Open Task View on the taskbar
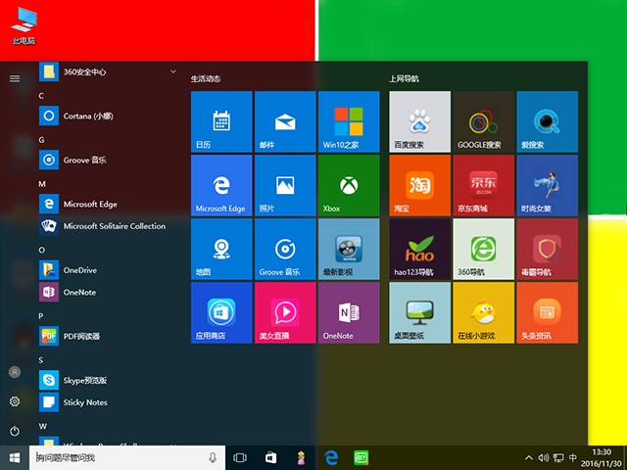Viewport: 627px width, 470px height. click(240, 457)
